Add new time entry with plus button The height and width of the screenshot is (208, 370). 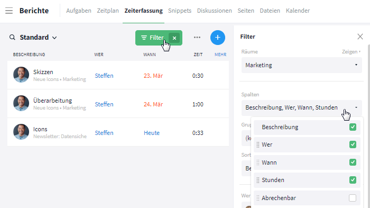(x=218, y=38)
